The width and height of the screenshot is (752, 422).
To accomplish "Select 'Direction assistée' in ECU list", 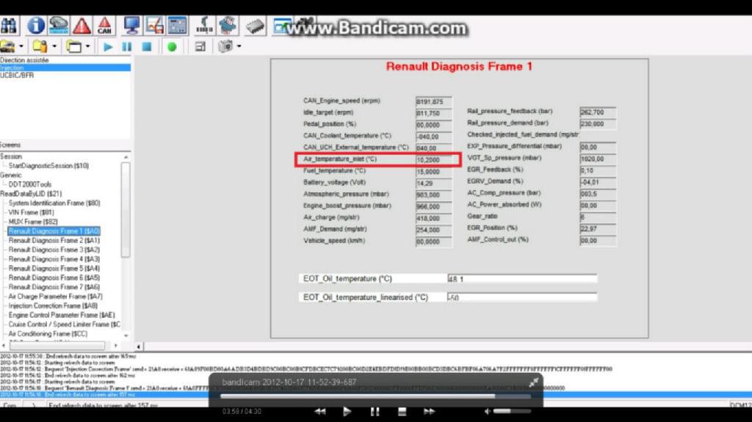I will pos(24,60).
